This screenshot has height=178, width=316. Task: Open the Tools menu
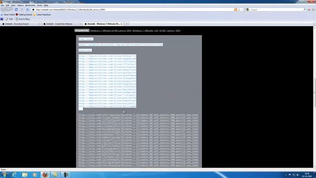pos(39,5)
